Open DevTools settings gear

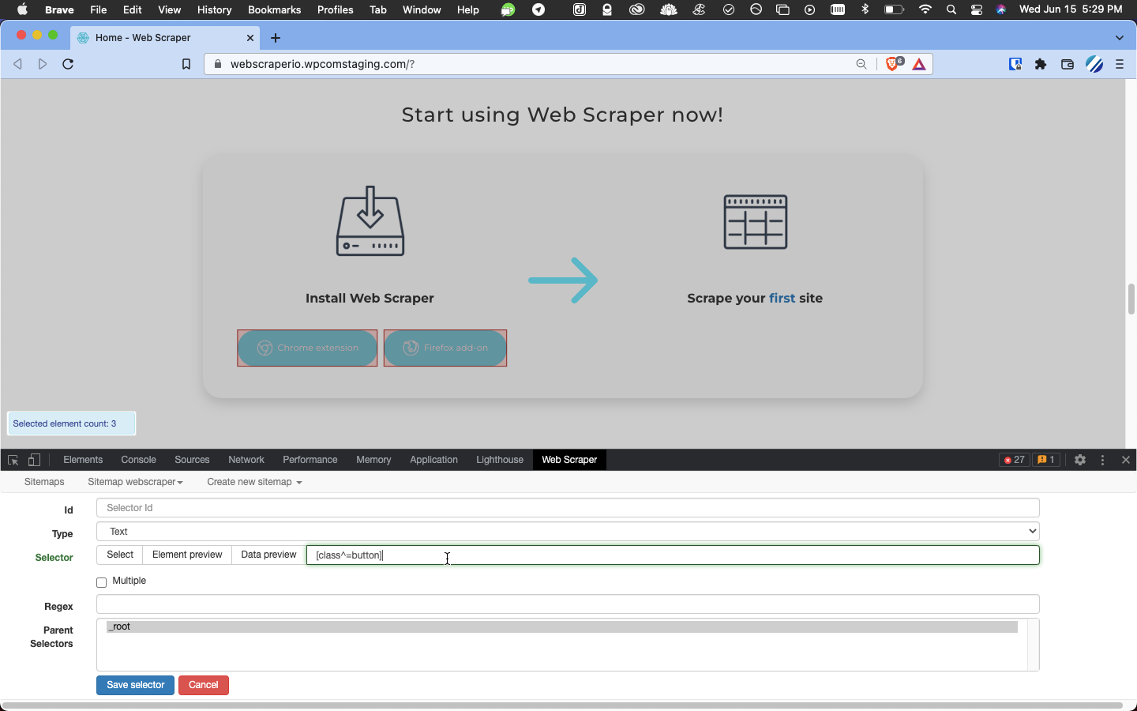click(1080, 460)
